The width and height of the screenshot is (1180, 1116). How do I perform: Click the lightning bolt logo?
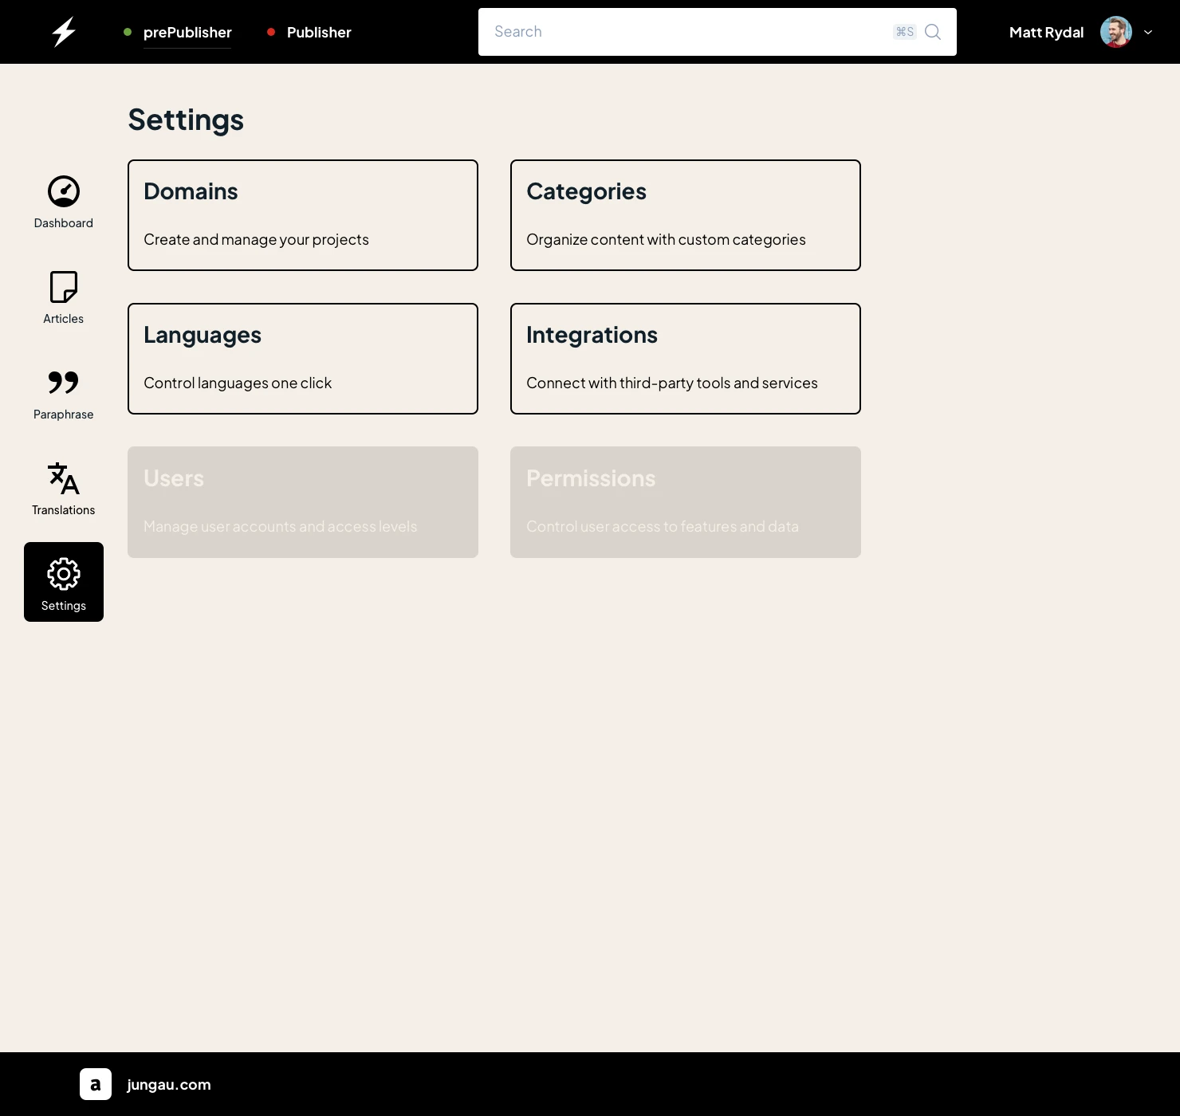click(x=64, y=32)
